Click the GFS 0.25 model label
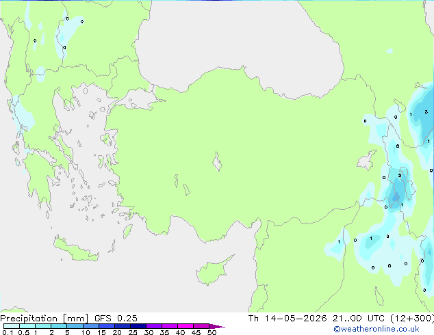The width and height of the screenshot is (434, 335). click(x=116, y=319)
